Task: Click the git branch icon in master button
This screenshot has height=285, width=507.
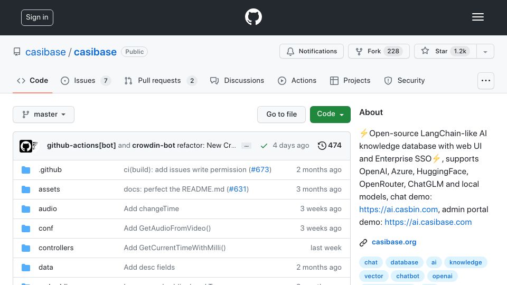Action: pyautogui.click(x=25, y=115)
